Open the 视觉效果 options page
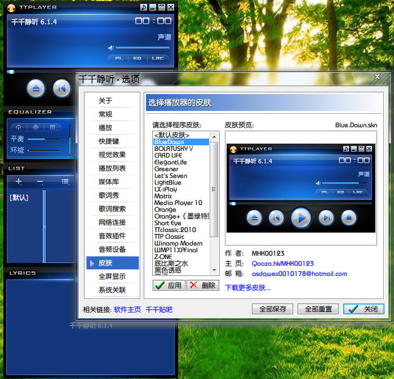The width and height of the screenshot is (394, 379). 113,155
